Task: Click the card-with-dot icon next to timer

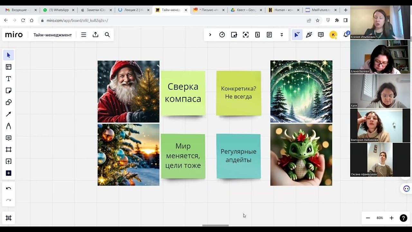Action: pyautogui.click(x=234, y=35)
